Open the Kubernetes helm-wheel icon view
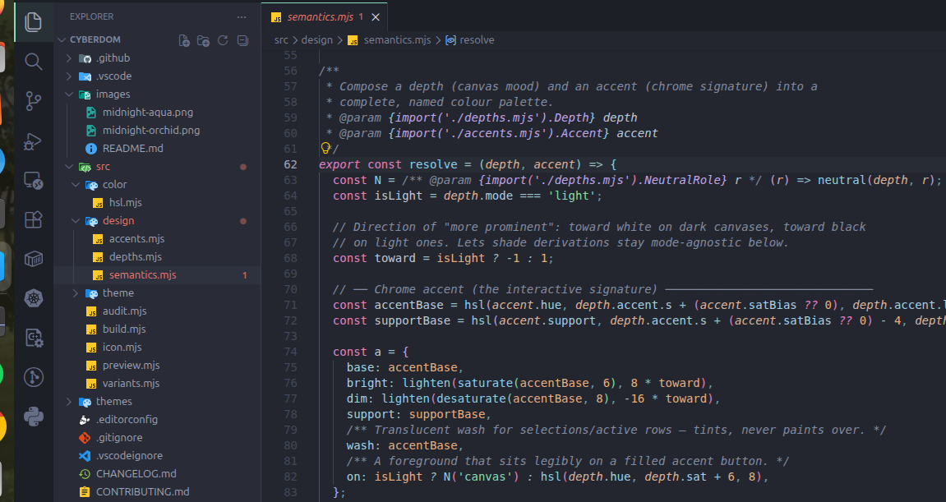946x502 pixels. tap(33, 298)
